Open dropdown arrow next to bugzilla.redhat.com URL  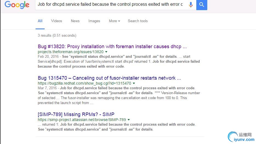[x=134, y=83]
